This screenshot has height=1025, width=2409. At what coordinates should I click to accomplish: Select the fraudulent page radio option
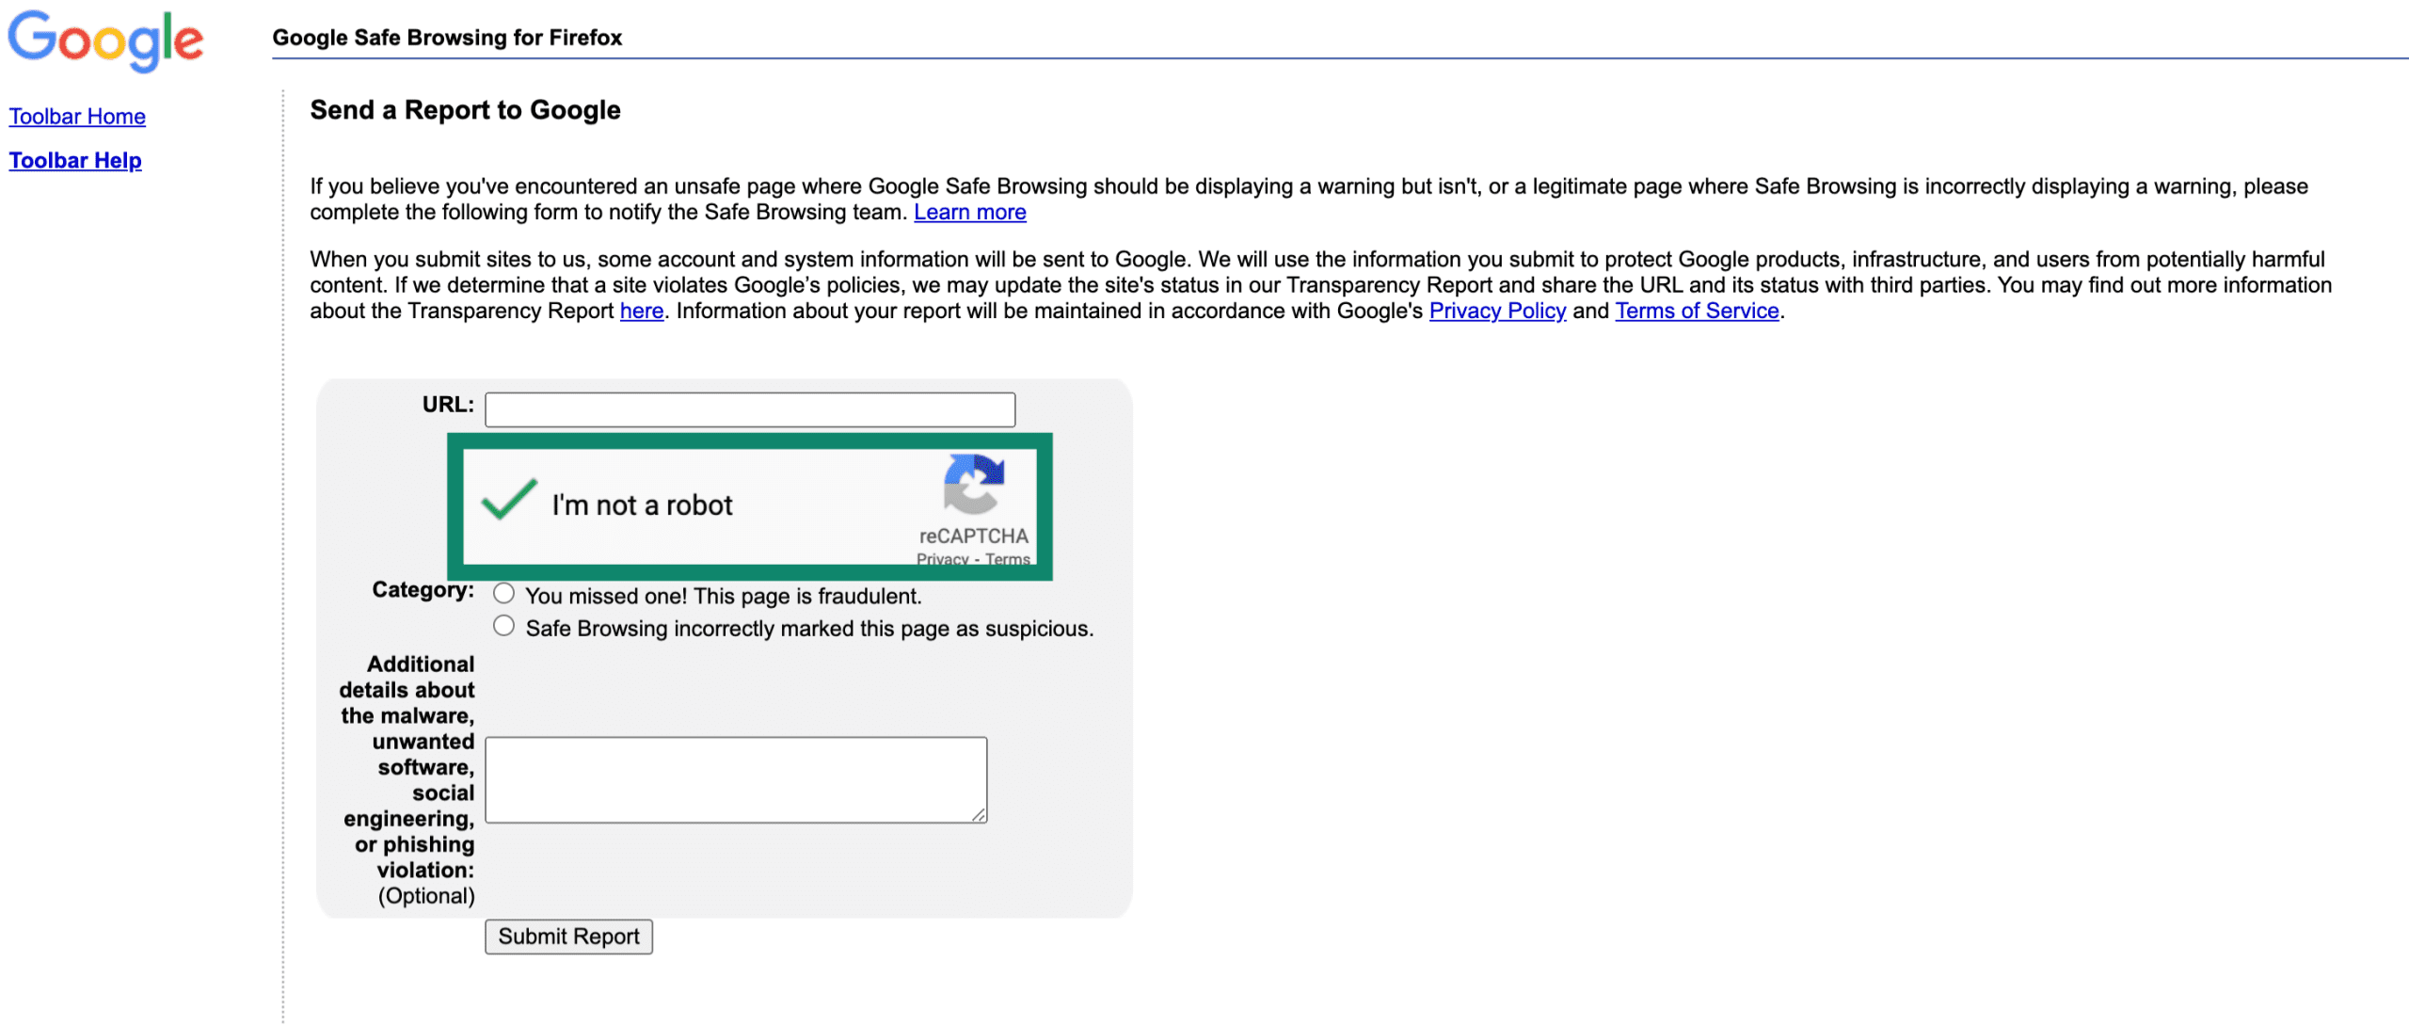(504, 592)
